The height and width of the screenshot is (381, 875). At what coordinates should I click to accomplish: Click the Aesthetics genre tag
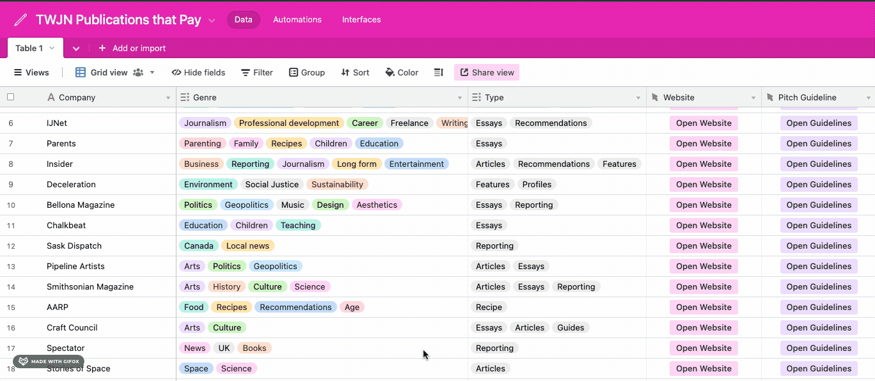click(376, 205)
